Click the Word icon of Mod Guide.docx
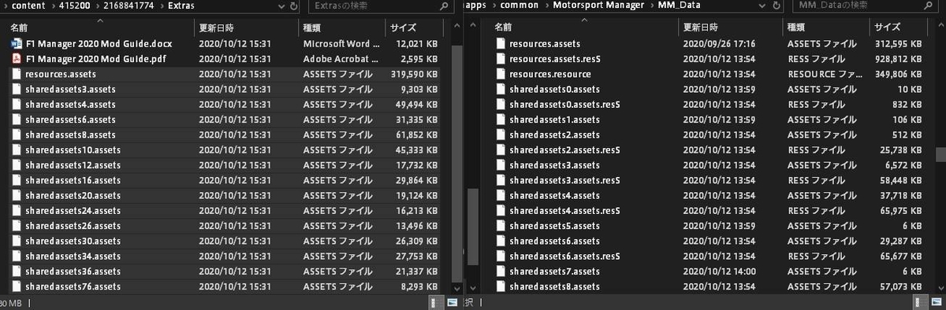 coord(16,43)
